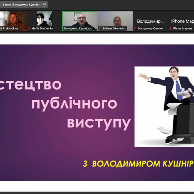The width and height of the screenshot is (194, 194).
Task: Select the green-outlined active speaker video tile
Action: tap(80, 21)
